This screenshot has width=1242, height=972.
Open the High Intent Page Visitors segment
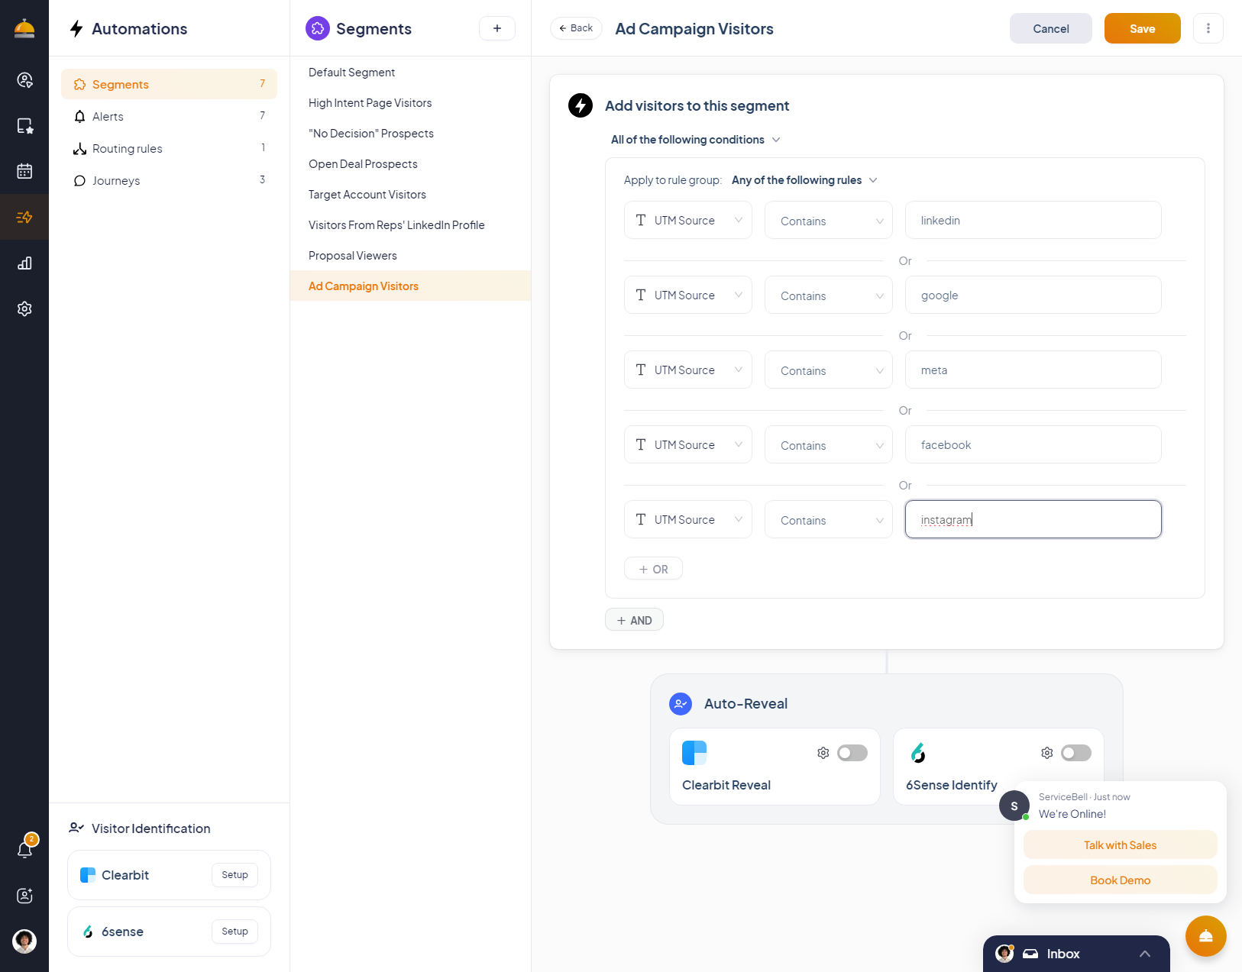410,102
